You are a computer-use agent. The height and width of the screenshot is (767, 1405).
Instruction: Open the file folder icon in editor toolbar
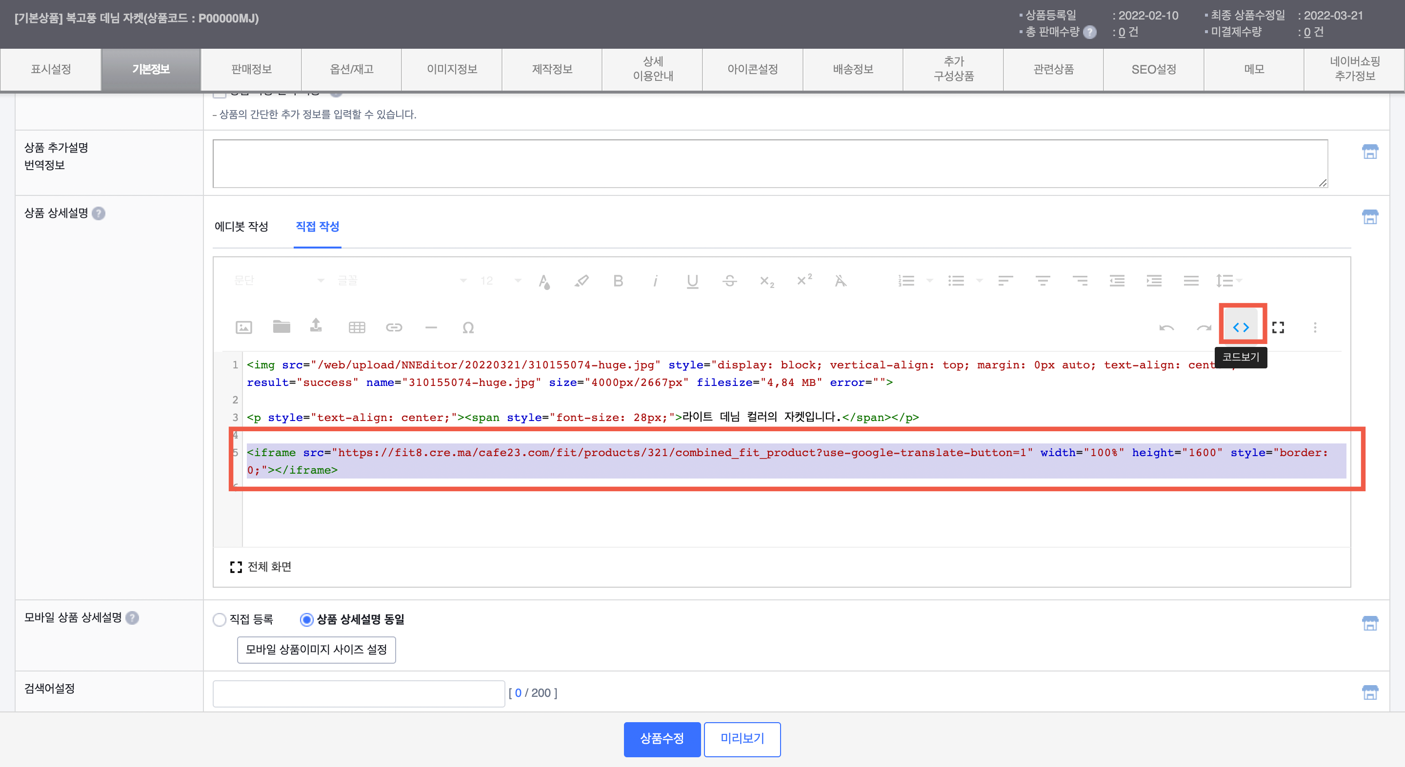click(281, 327)
